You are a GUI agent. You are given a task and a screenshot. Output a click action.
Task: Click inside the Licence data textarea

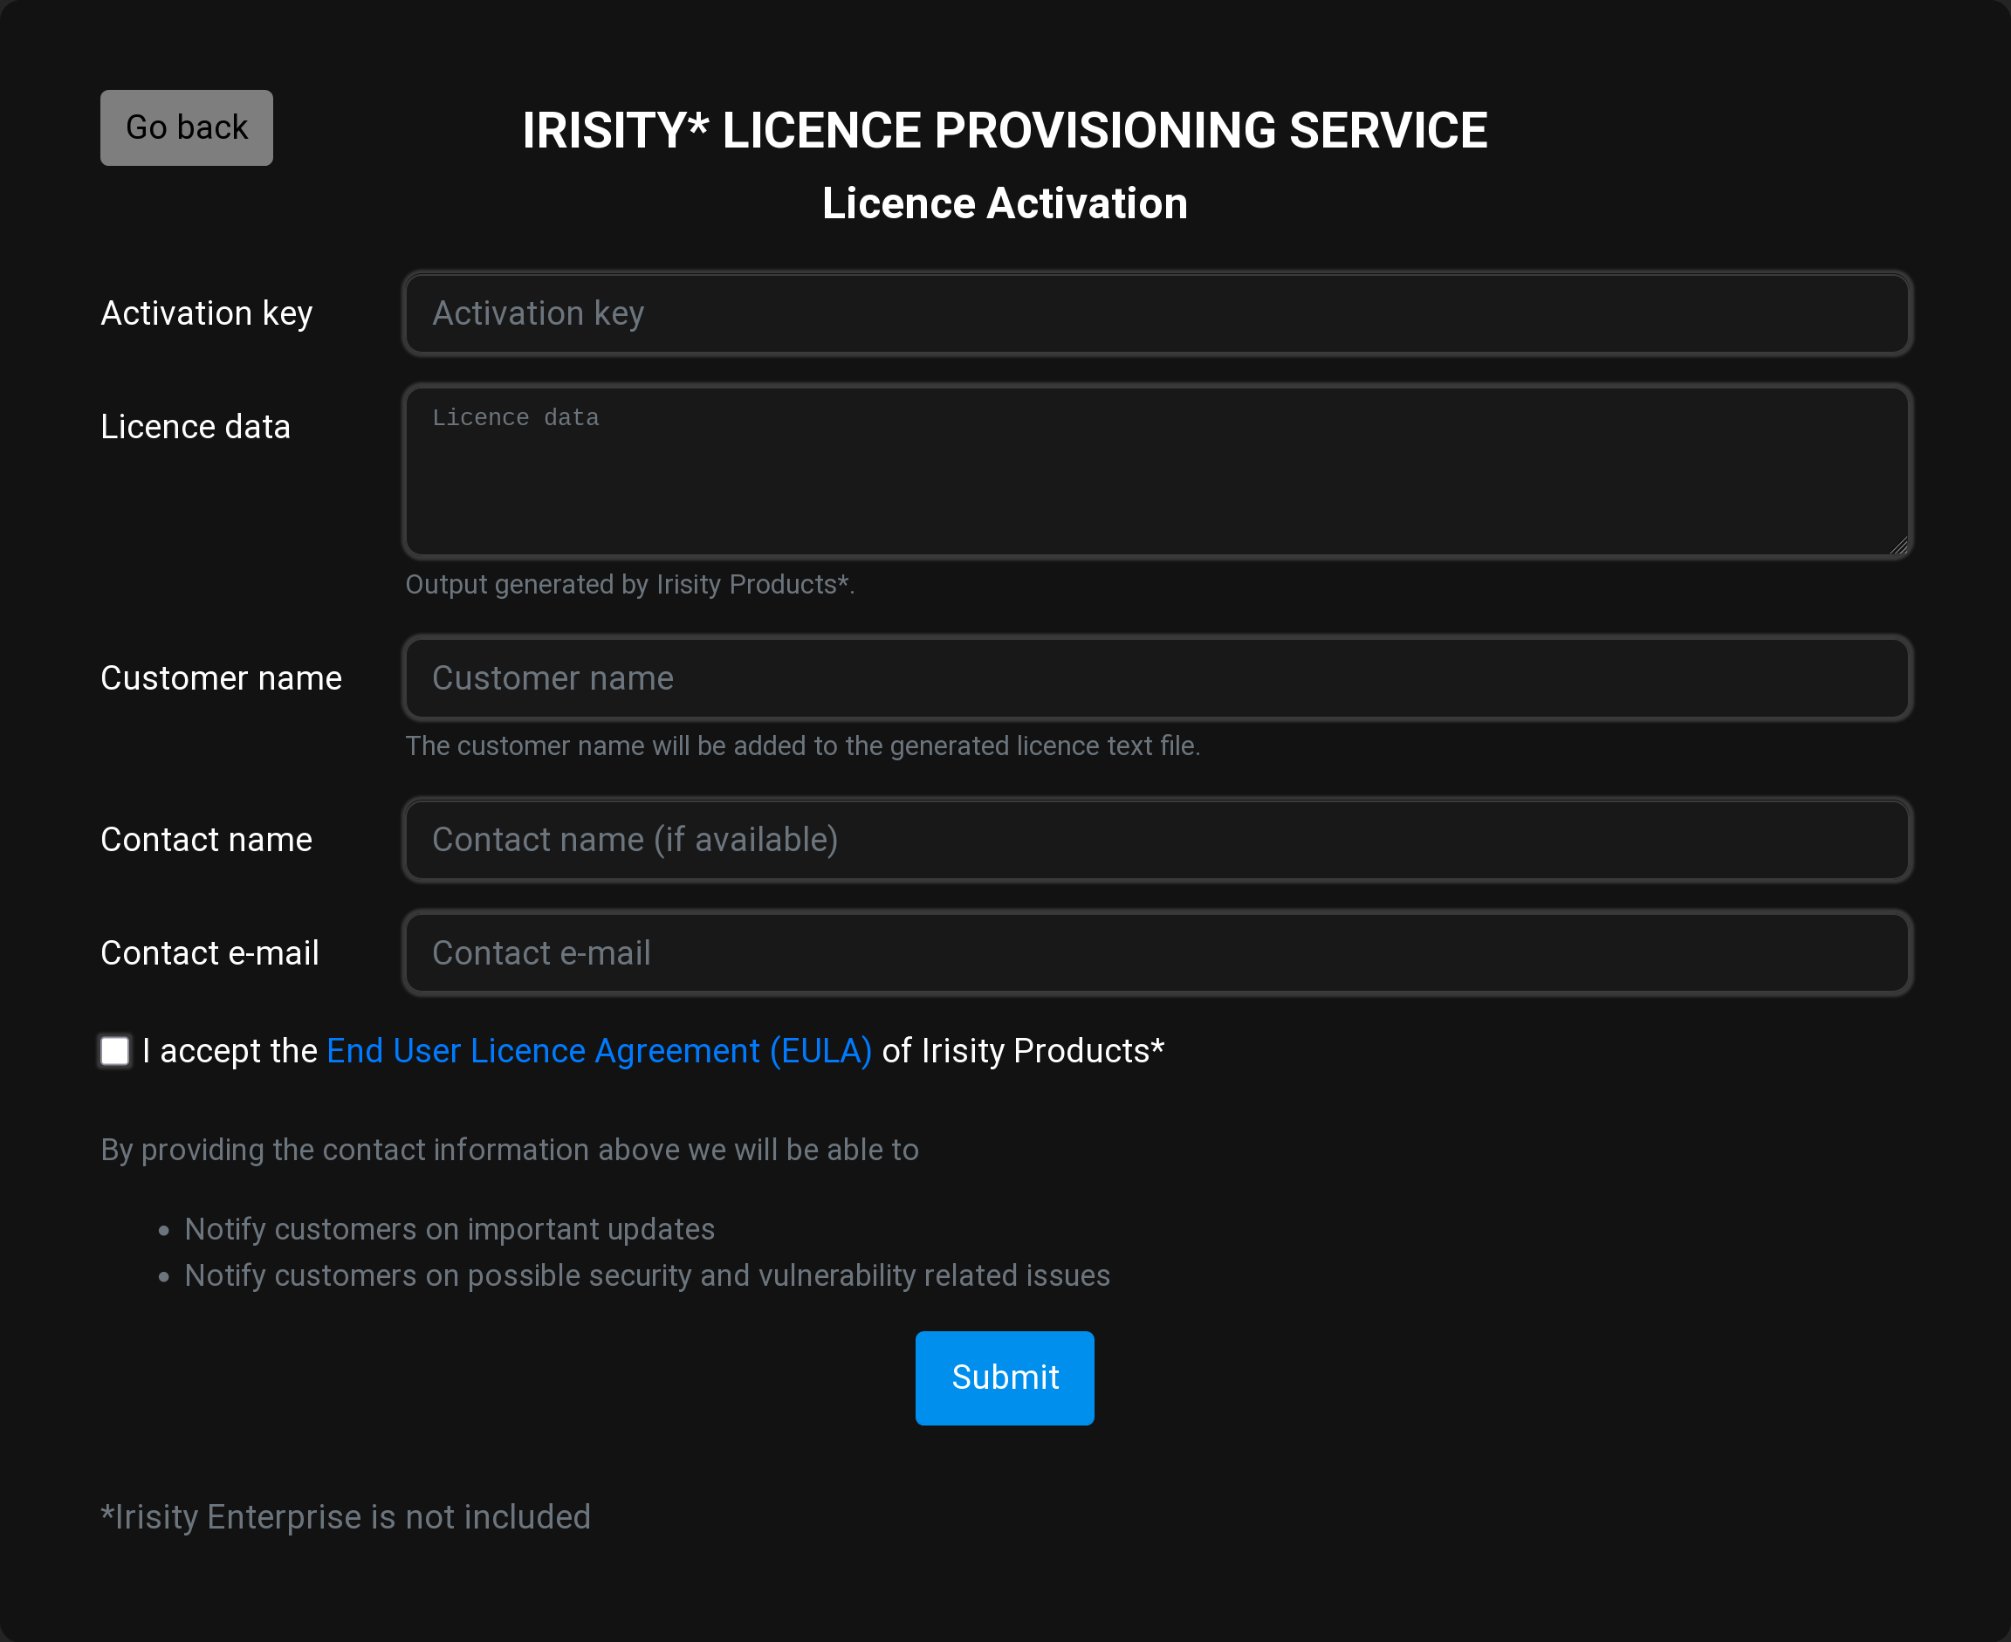1157,471
